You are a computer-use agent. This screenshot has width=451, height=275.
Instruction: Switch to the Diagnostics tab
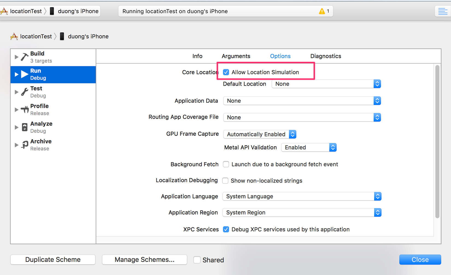[326, 56]
